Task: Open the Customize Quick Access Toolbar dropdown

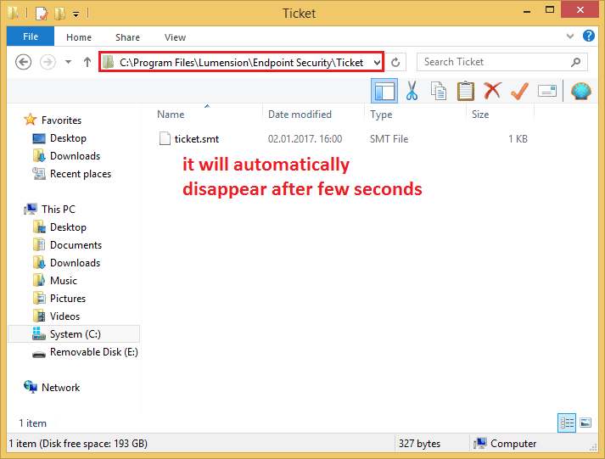Action: (76, 14)
